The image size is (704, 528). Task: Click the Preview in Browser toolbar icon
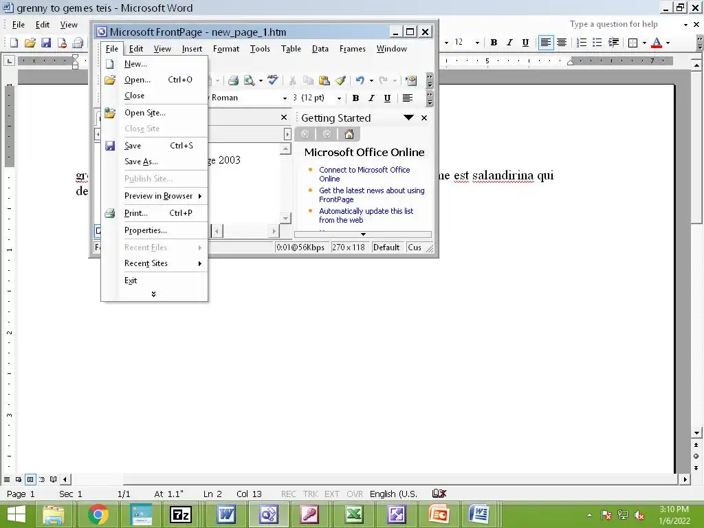click(x=249, y=81)
